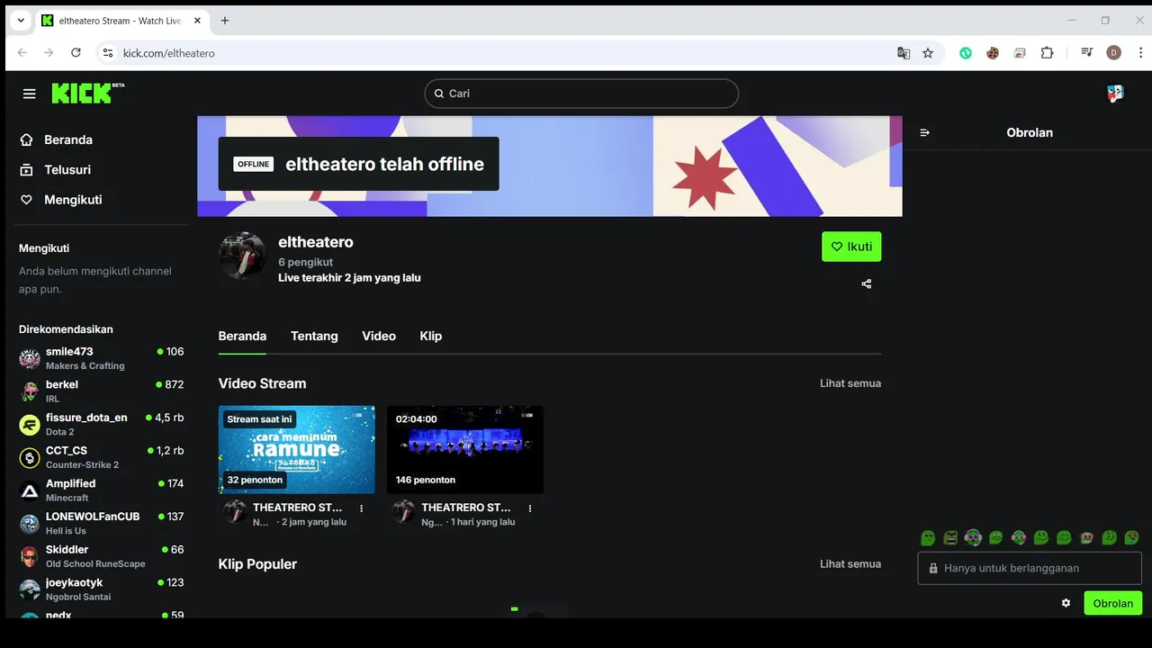Reload the page
This screenshot has height=648, width=1152.
click(x=76, y=53)
